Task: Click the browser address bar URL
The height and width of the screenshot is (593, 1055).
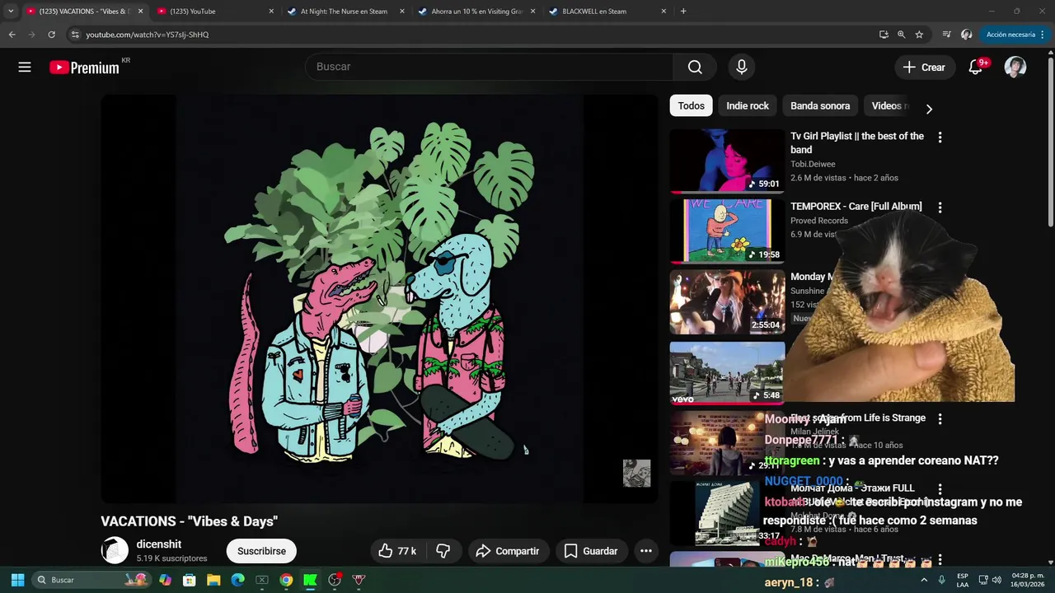Action: click(x=148, y=35)
